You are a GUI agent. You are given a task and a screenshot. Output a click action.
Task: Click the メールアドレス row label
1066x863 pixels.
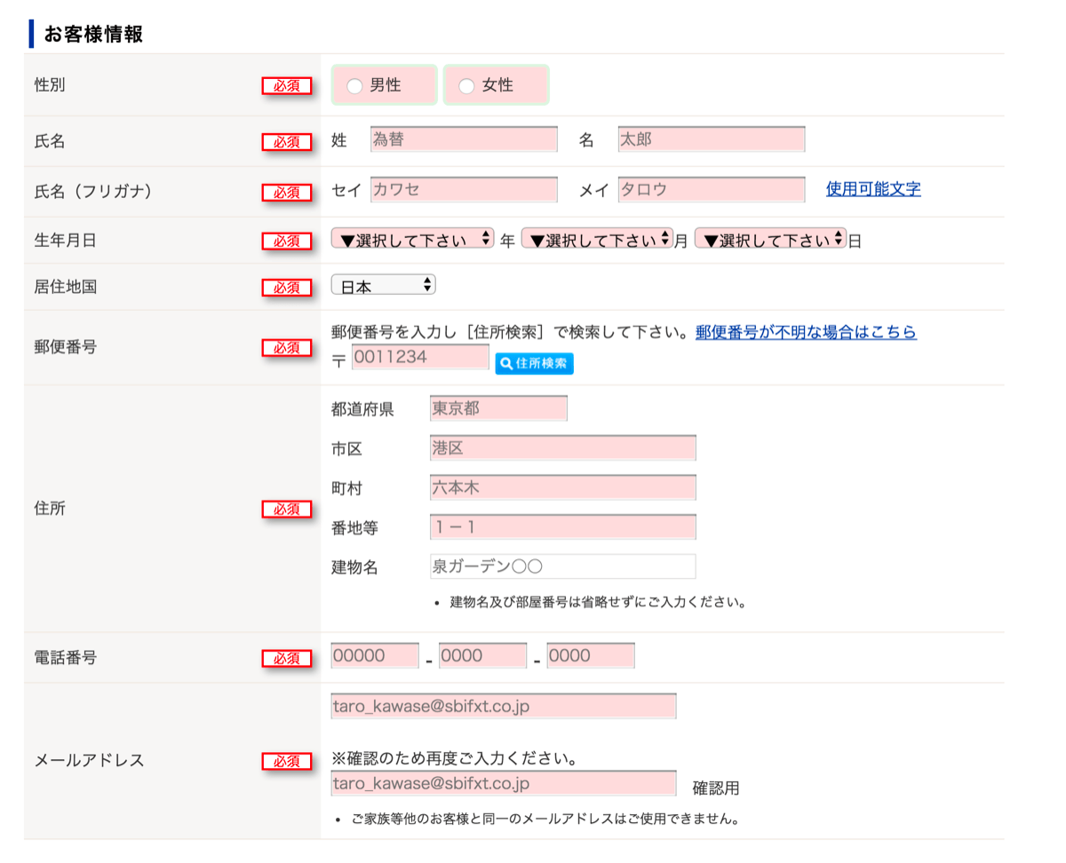point(89,761)
